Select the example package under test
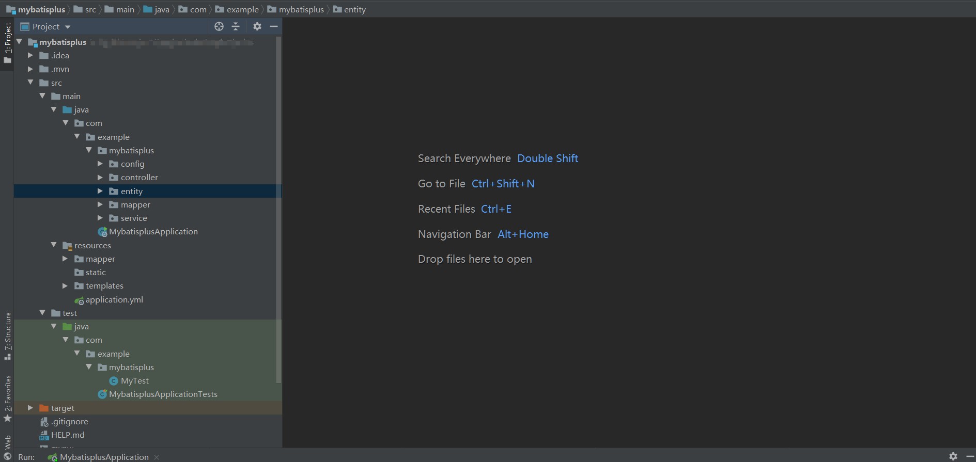 pyautogui.click(x=113, y=354)
